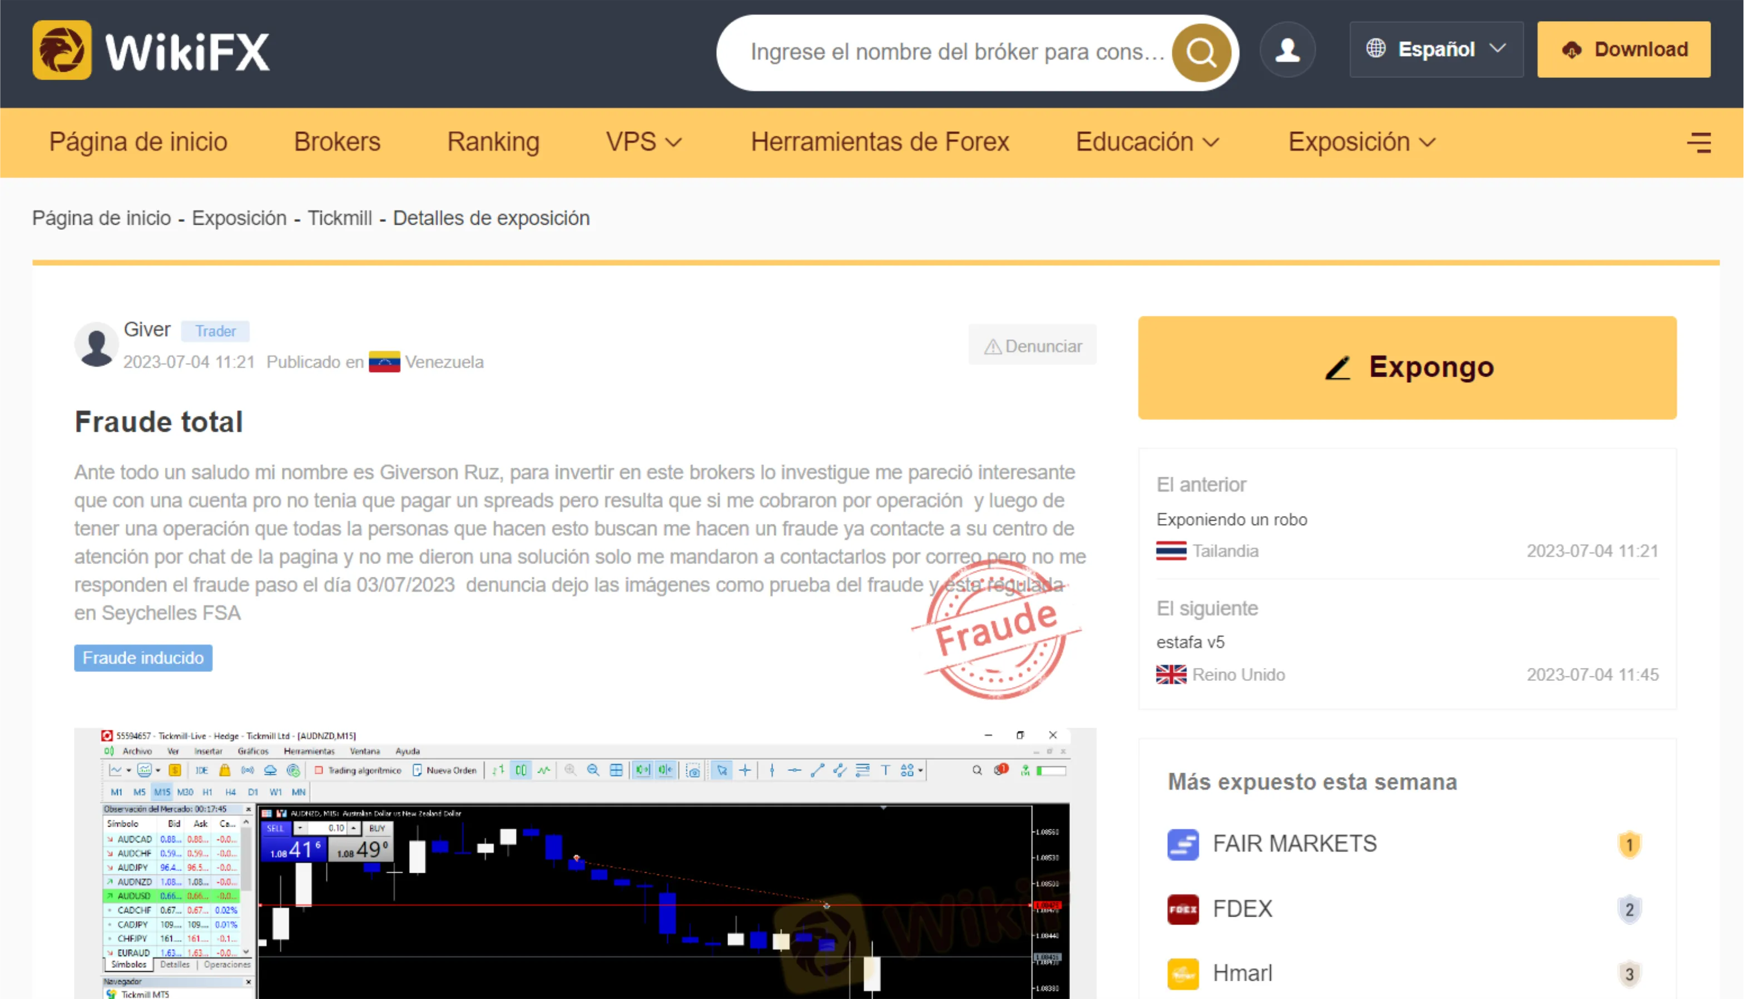Open the hamburger menu icon
Image resolution: width=1744 pixels, height=999 pixels.
click(1699, 143)
